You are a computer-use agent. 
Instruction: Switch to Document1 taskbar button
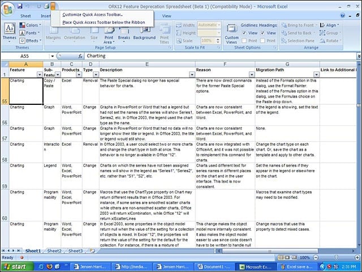(x=214, y=267)
